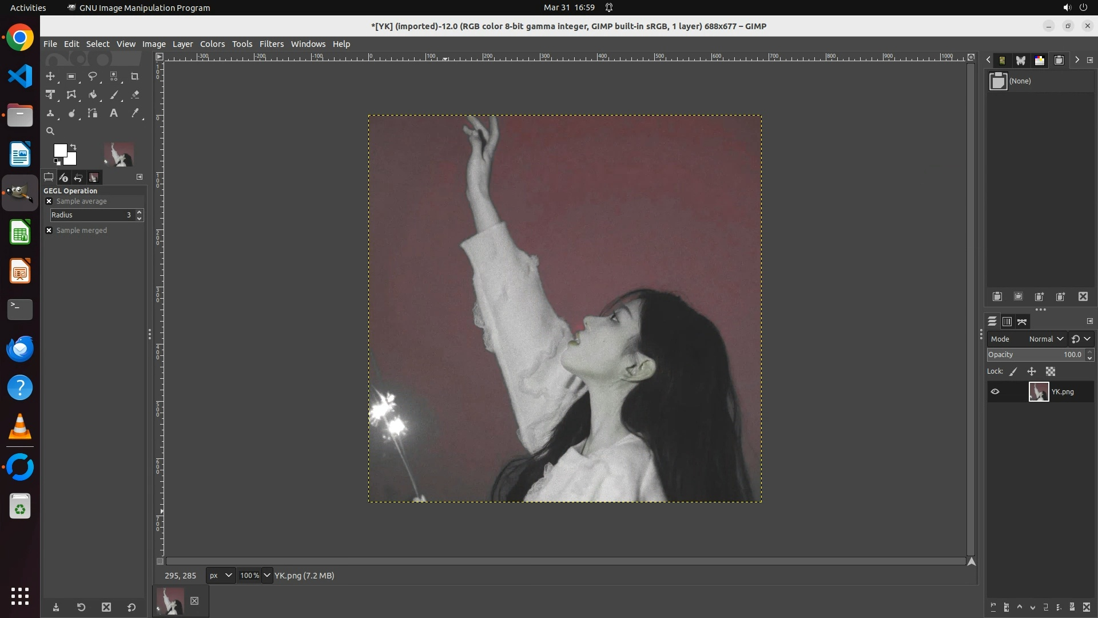The height and width of the screenshot is (618, 1098).
Task: Open the Colors menu
Action: coord(212,44)
